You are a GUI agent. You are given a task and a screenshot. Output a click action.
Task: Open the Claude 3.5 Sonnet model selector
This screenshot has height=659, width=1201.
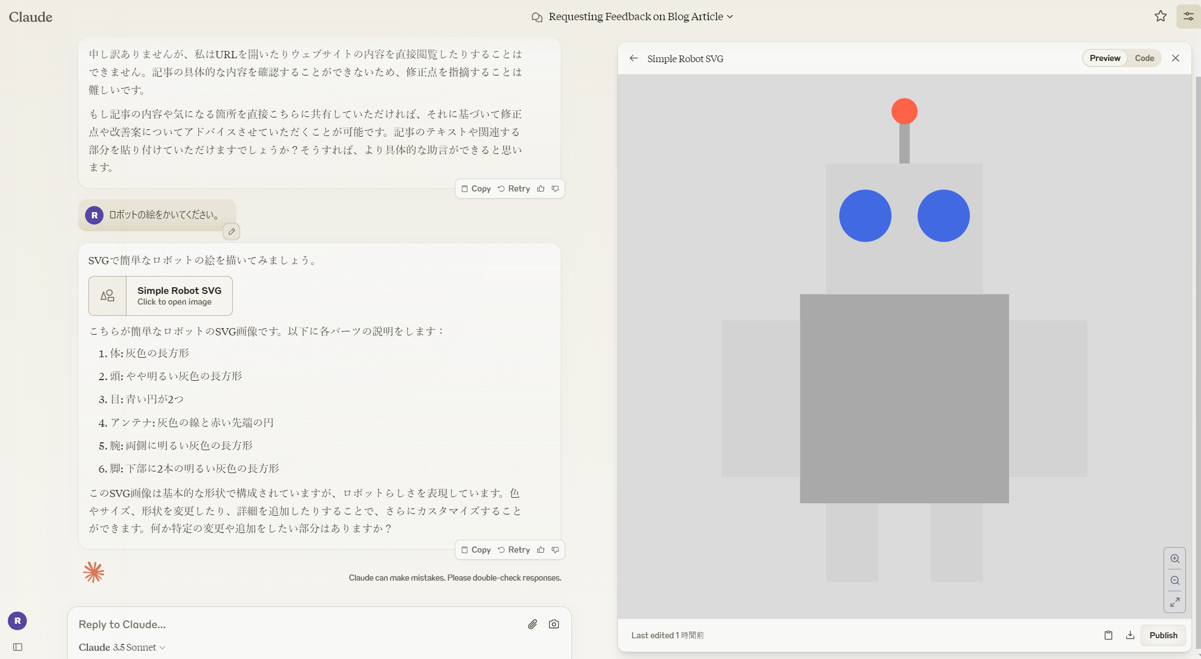point(122,647)
